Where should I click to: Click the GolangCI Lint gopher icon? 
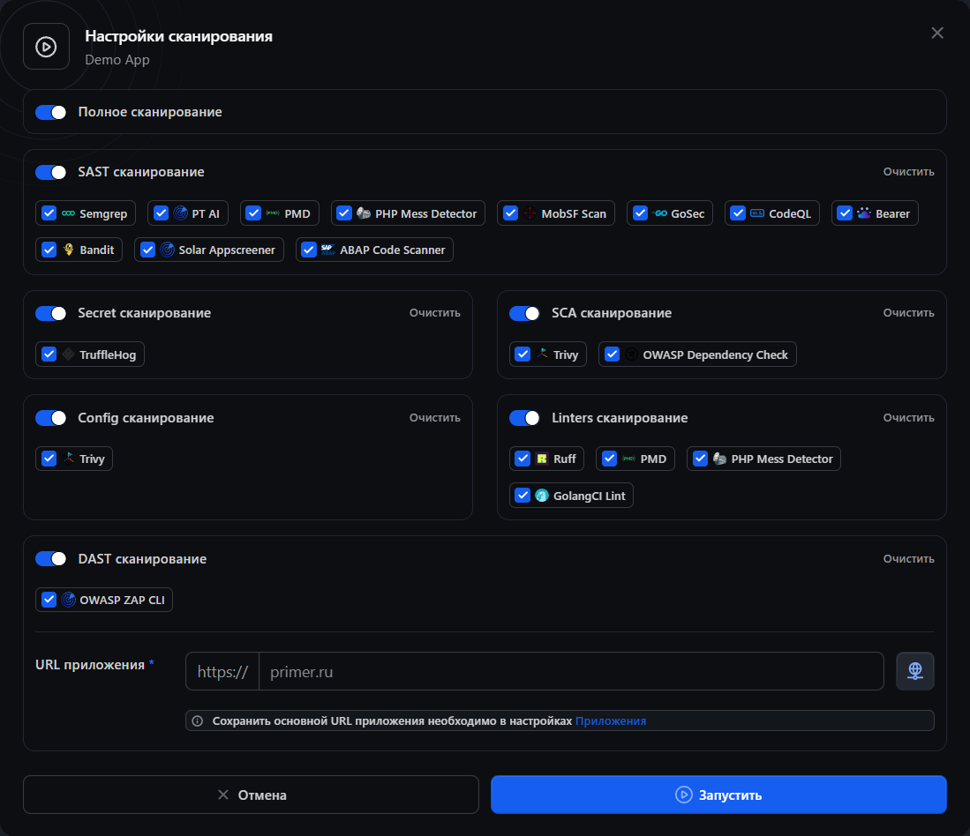coord(542,496)
